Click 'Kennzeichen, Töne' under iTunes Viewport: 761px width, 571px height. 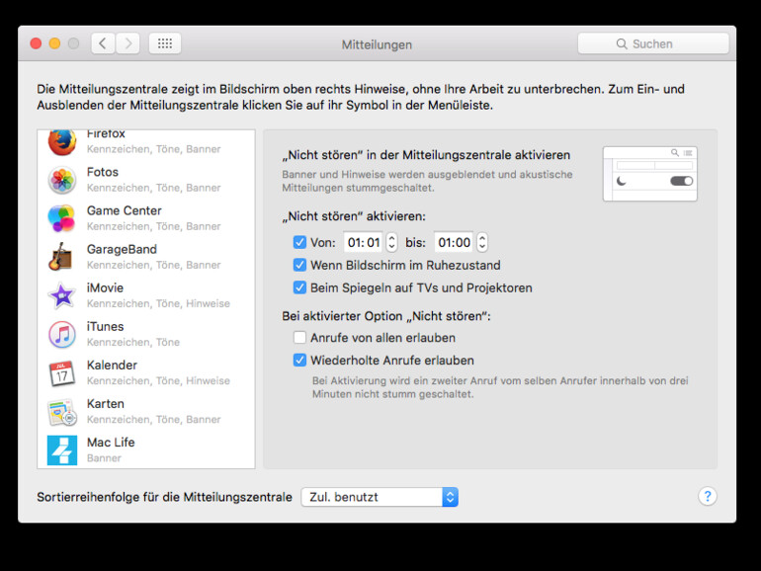tap(133, 342)
